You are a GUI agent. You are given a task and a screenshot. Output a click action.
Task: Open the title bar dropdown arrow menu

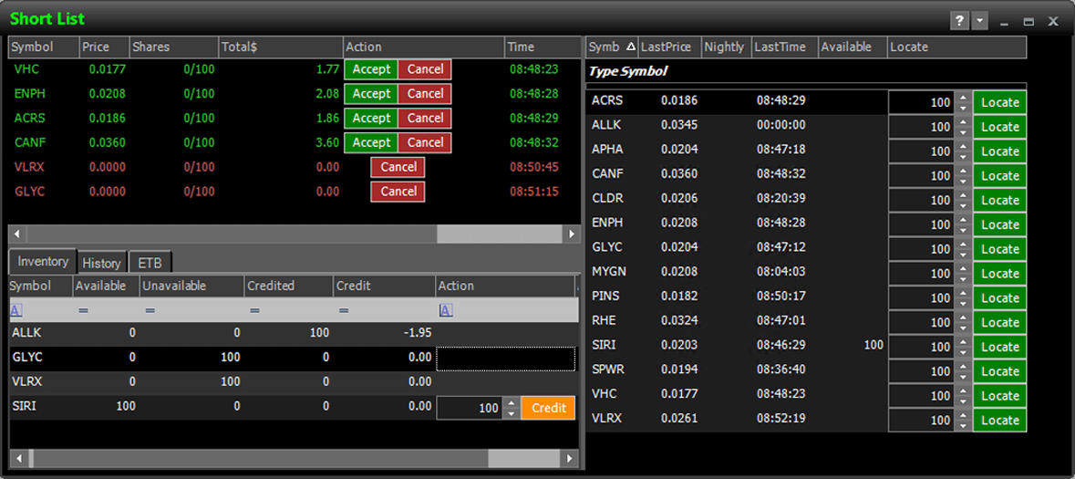click(980, 21)
